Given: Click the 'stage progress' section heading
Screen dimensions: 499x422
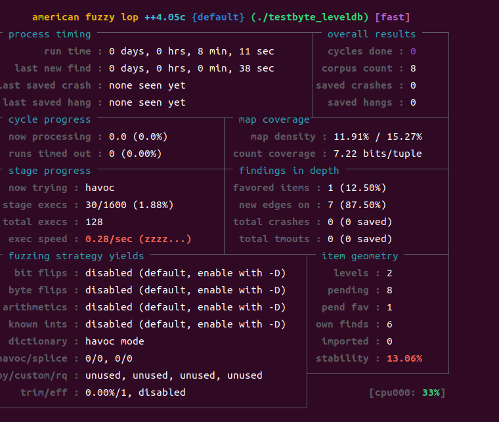Looking at the screenshot, I should click(50, 171).
